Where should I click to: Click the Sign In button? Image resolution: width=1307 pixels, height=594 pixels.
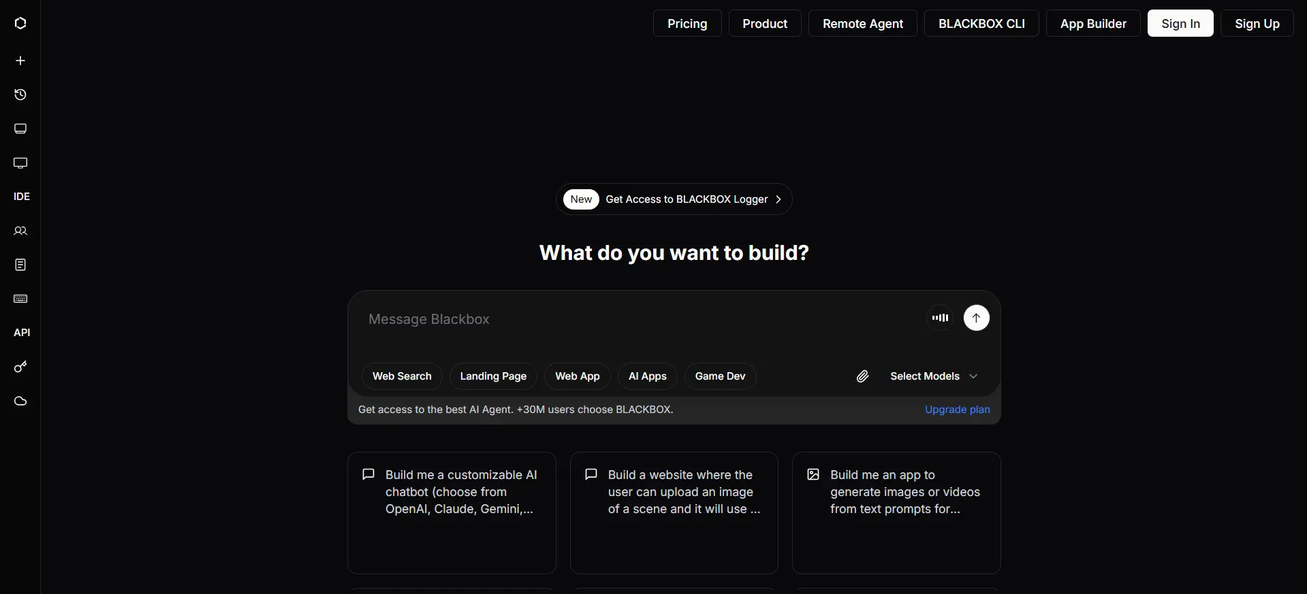[x=1180, y=24]
